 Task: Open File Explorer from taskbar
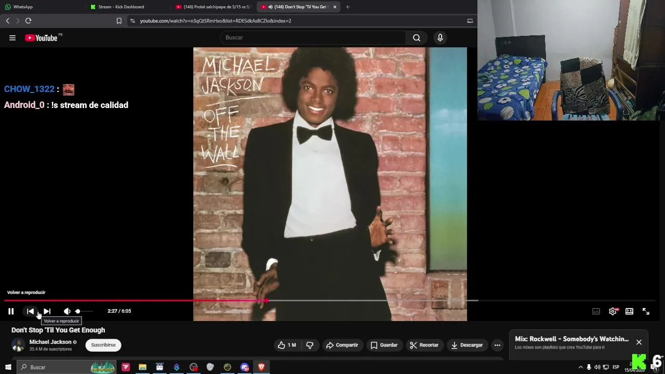(x=142, y=367)
